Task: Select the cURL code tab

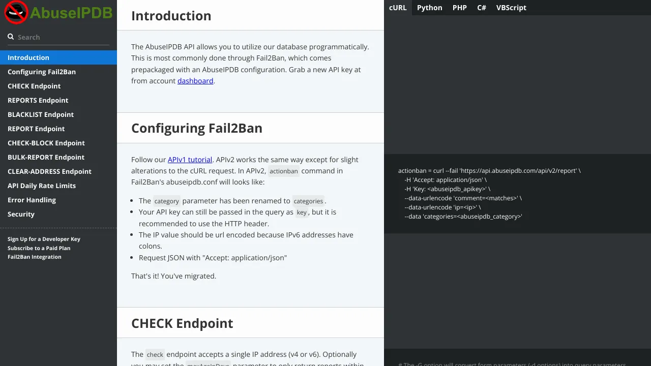Action: pyautogui.click(x=398, y=8)
